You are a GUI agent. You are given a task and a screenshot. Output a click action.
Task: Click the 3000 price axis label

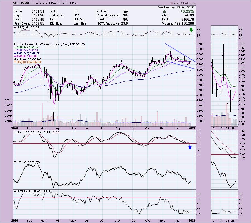[200, 70]
